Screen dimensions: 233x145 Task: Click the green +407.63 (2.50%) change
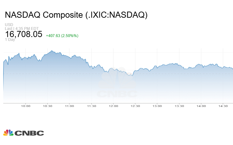pos(62,35)
